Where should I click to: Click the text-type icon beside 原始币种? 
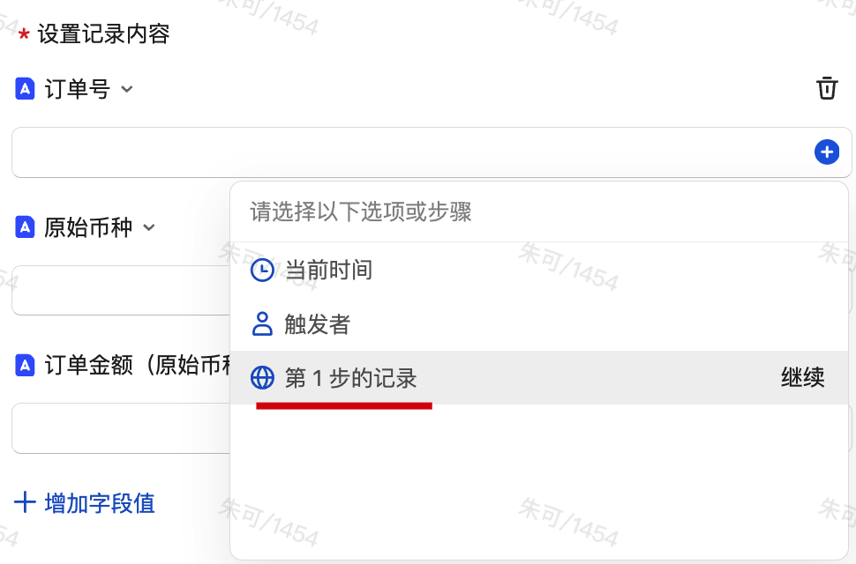tap(25, 227)
